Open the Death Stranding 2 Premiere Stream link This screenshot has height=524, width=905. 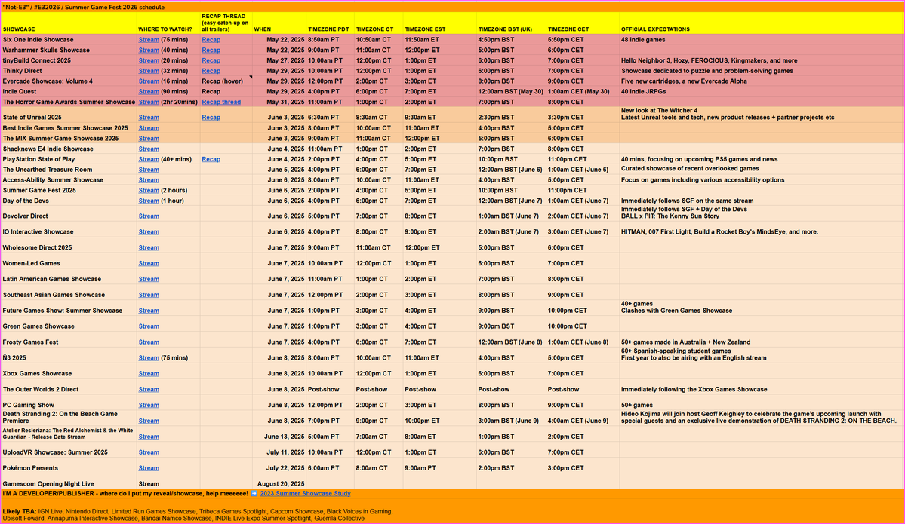coord(149,421)
